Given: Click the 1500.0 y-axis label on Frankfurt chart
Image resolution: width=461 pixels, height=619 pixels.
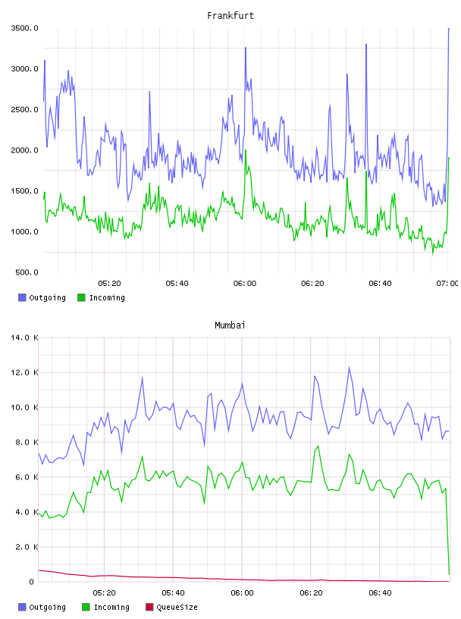Looking at the screenshot, I should point(24,190).
